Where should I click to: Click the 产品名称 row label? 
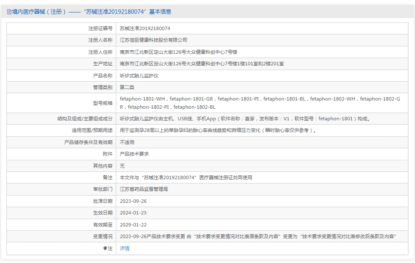(103, 76)
